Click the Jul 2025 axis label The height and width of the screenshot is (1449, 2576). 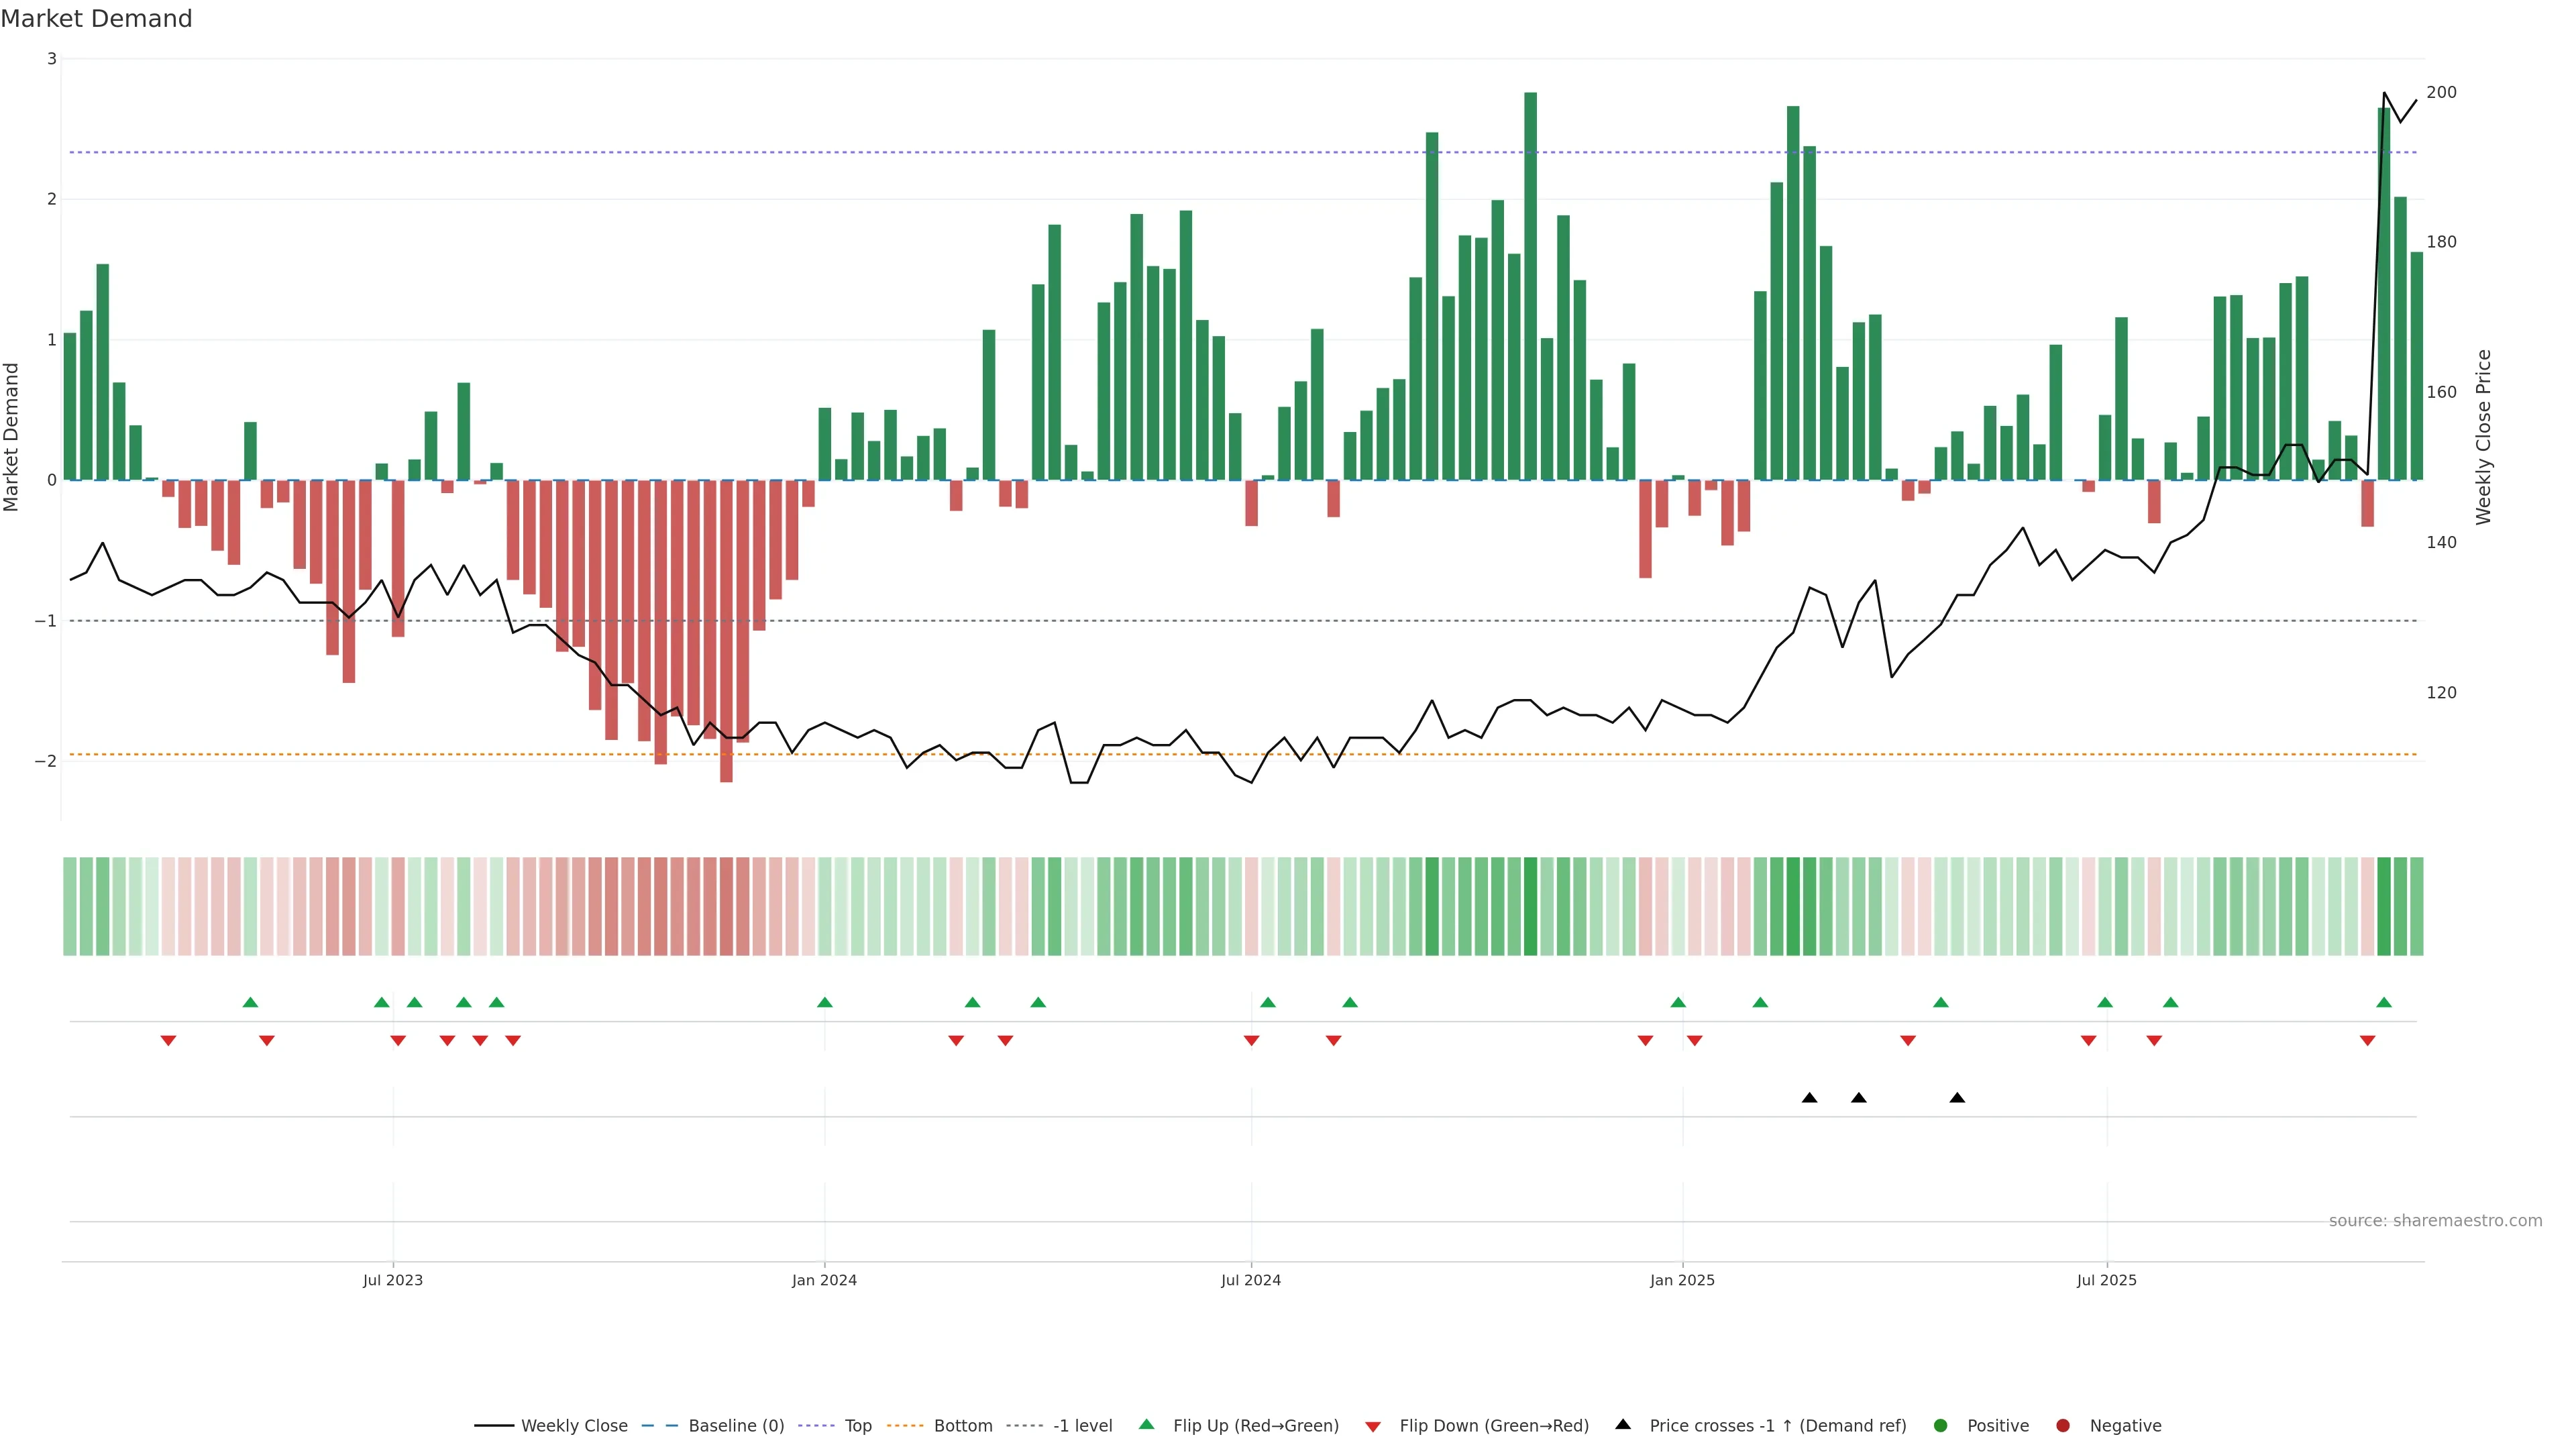click(2106, 1280)
